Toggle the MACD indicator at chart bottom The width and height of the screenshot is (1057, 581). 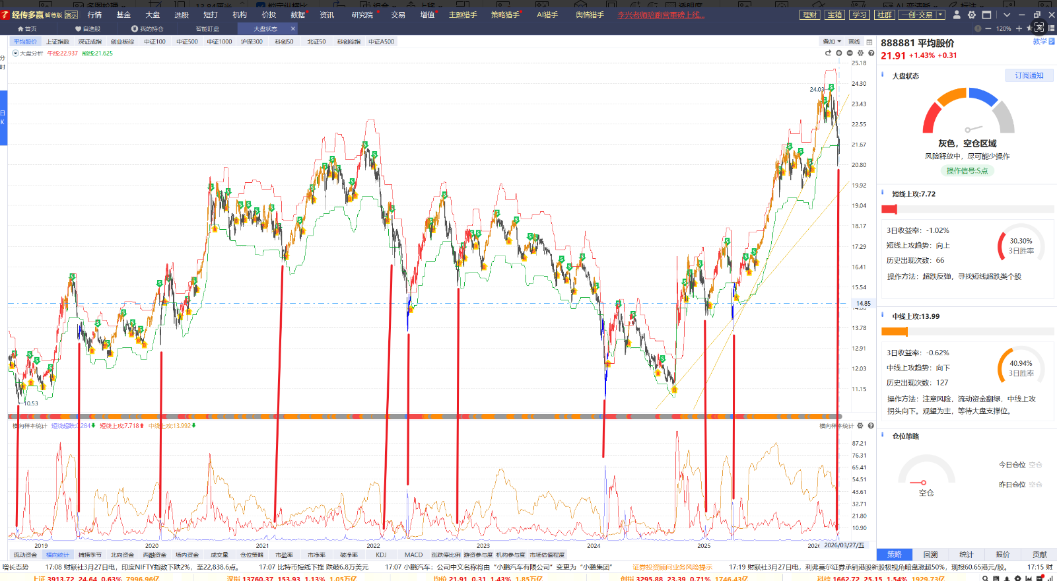[x=413, y=555]
